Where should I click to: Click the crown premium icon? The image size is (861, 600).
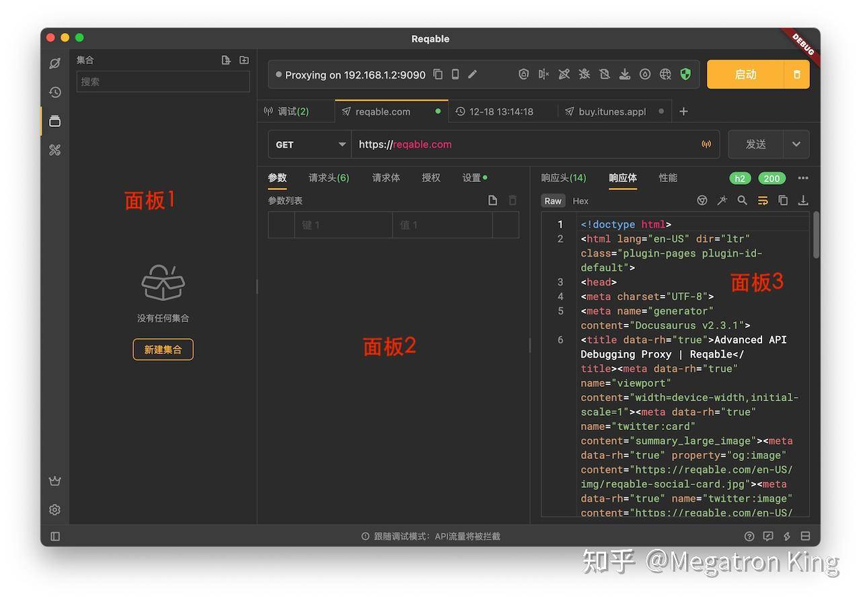click(x=55, y=481)
